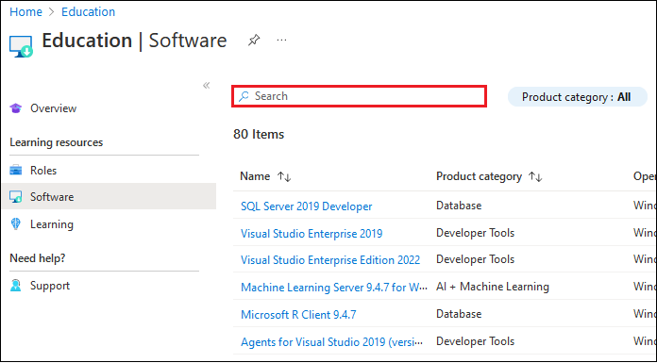657x363 pixels.
Task: Open the ellipsis more options menu
Action: (x=281, y=41)
